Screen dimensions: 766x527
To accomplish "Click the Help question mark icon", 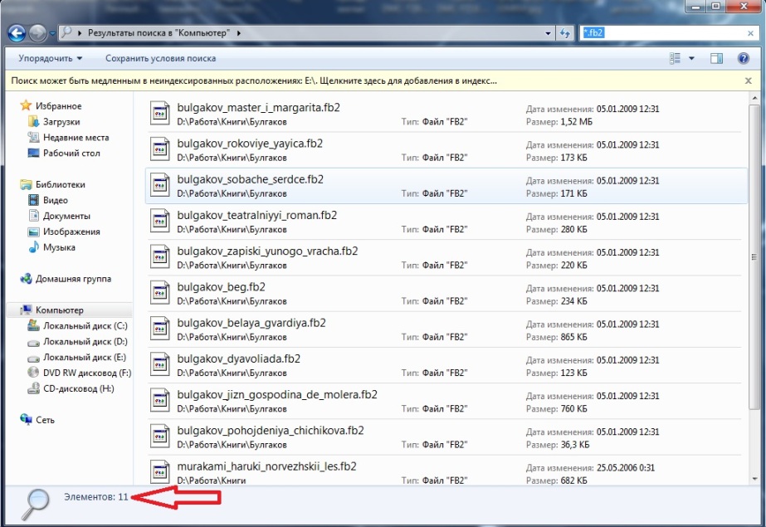I will click(744, 58).
